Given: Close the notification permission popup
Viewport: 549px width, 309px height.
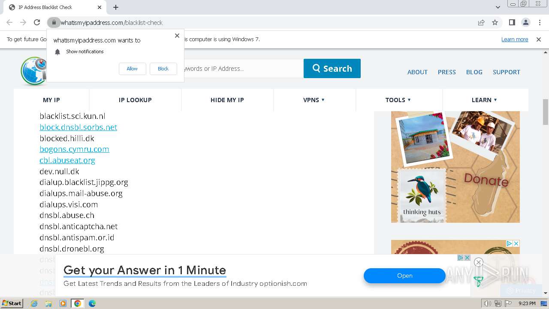Looking at the screenshot, I should [x=177, y=36].
